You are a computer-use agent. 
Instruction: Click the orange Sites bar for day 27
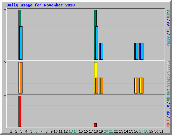pos(142,85)
